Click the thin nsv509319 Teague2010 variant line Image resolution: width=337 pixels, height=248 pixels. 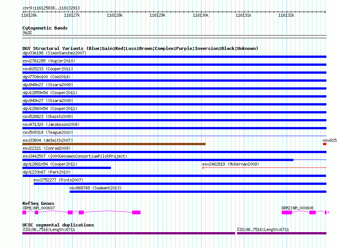tap(174, 136)
